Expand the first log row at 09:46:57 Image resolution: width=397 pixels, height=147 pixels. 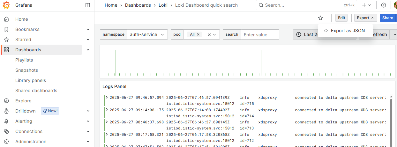click(107, 98)
